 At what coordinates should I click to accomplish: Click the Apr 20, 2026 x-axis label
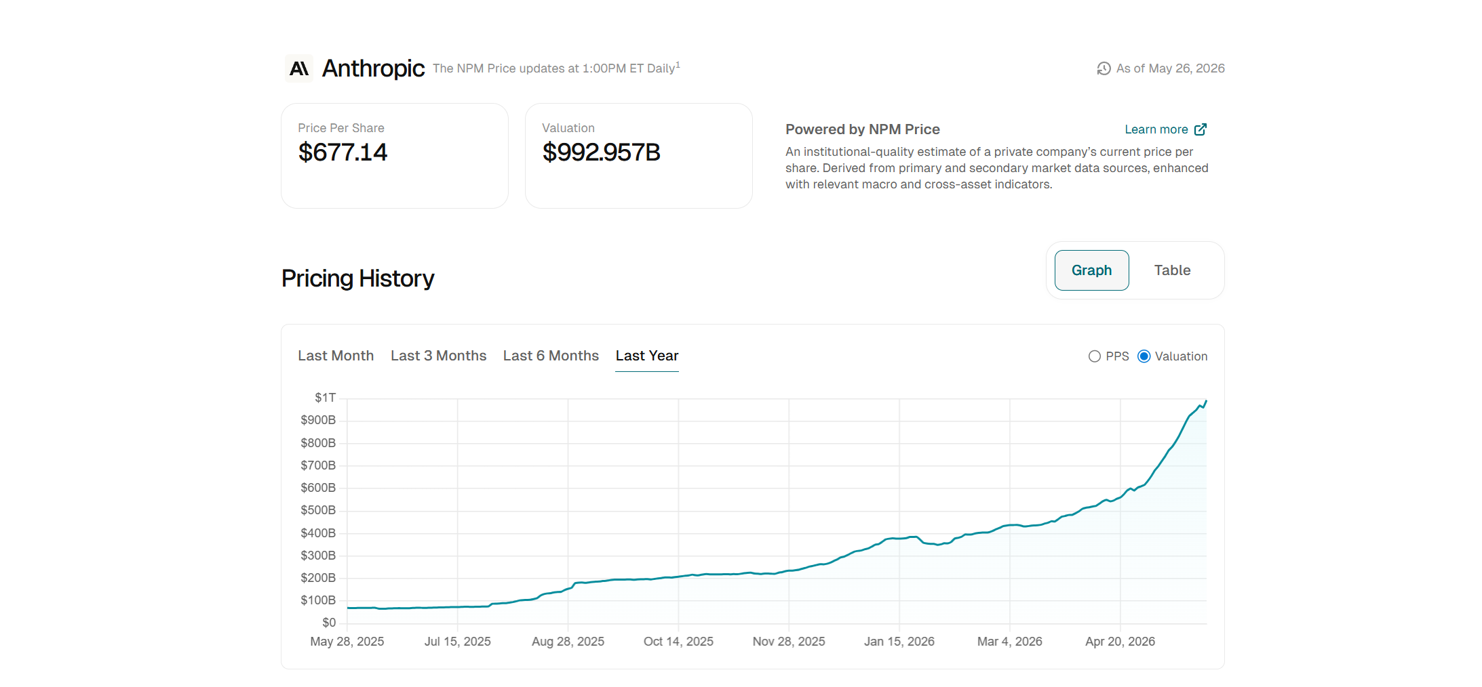1120,642
